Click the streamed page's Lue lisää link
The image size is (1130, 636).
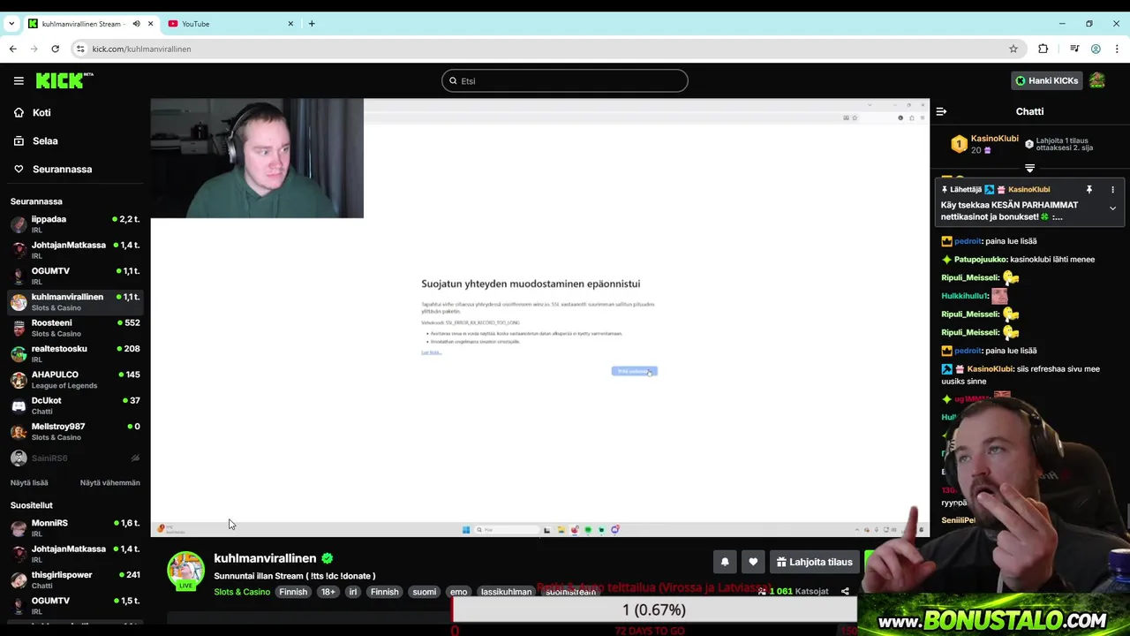click(x=431, y=352)
